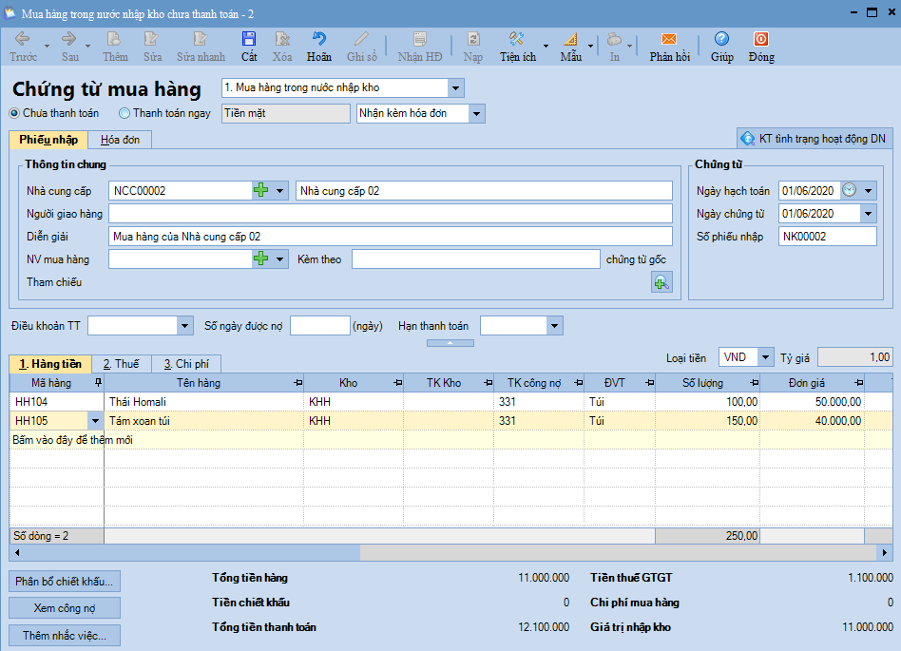
Task: Click the Trước (previous) toolbar icon
Action: tap(23, 39)
